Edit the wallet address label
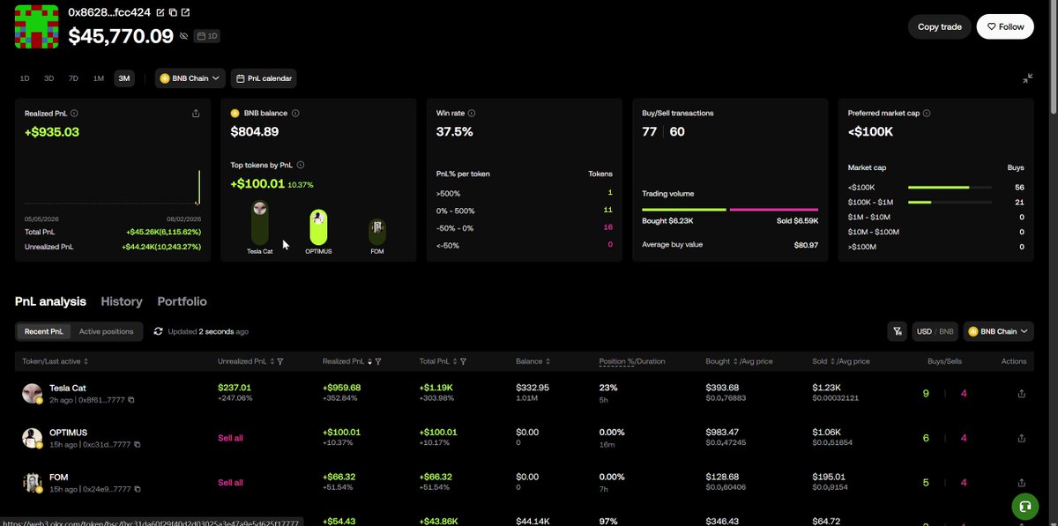This screenshot has height=526, width=1058. 160,13
